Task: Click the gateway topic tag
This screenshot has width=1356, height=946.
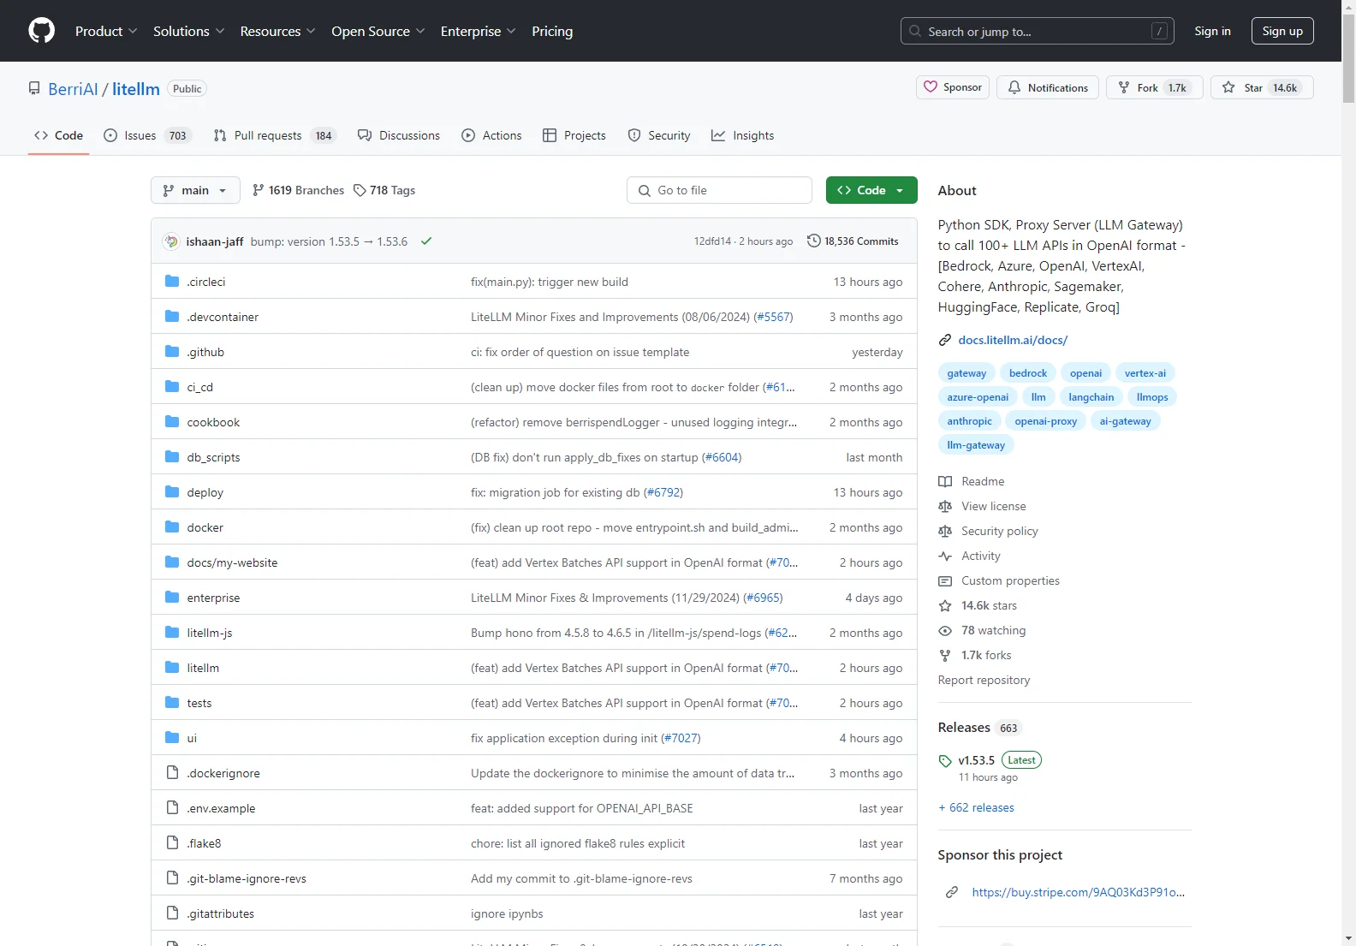Action: 966,373
